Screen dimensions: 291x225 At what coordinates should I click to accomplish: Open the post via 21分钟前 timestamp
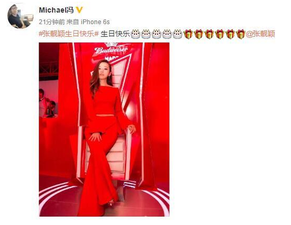(x=52, y=22)
